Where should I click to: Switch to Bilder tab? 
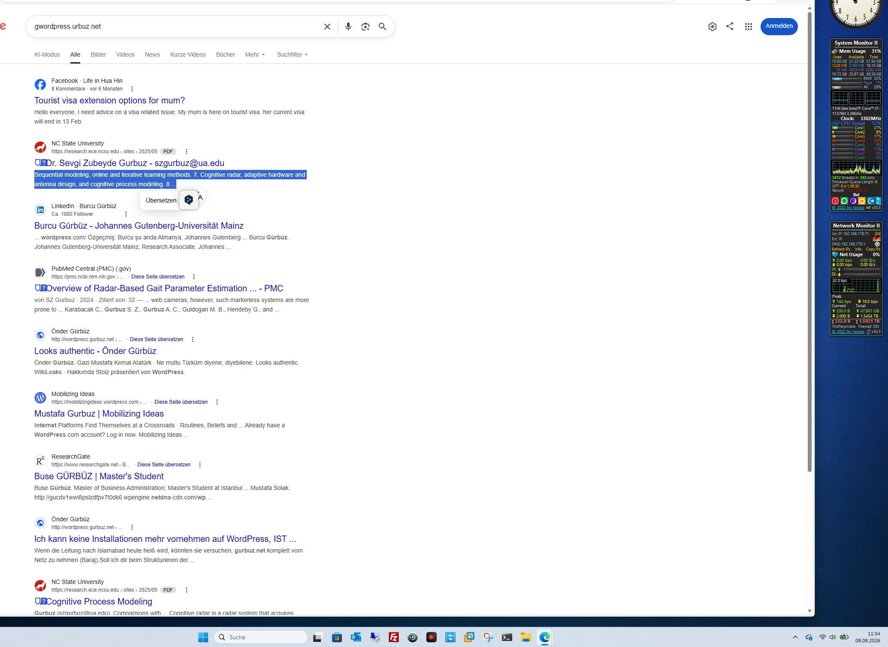98,54
